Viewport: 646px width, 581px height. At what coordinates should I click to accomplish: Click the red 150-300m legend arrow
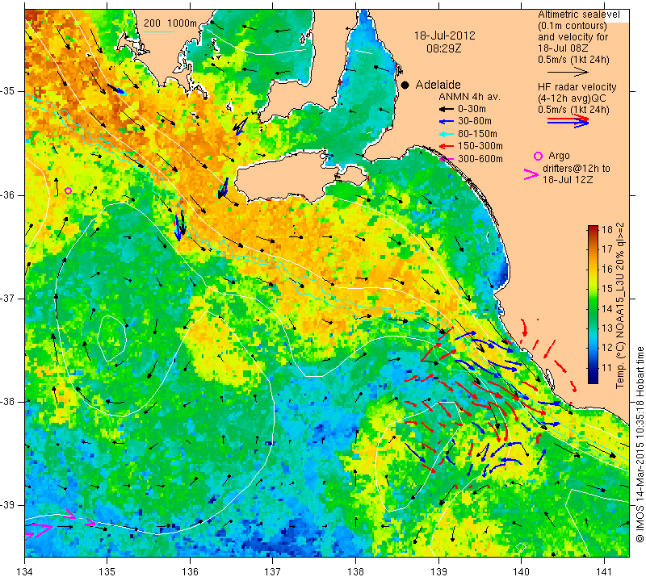pyautogui.click(x=446, y=146)
